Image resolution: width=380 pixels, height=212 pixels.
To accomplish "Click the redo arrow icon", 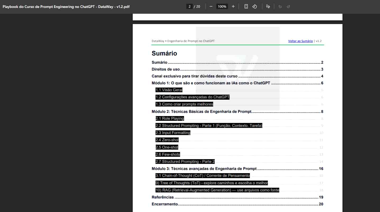I will pyautogui.click(x=288, y=7).
